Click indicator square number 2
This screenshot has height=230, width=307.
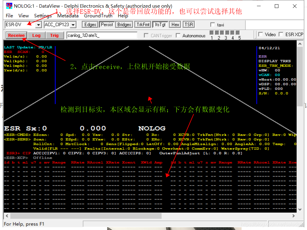(x=217, y=33)
